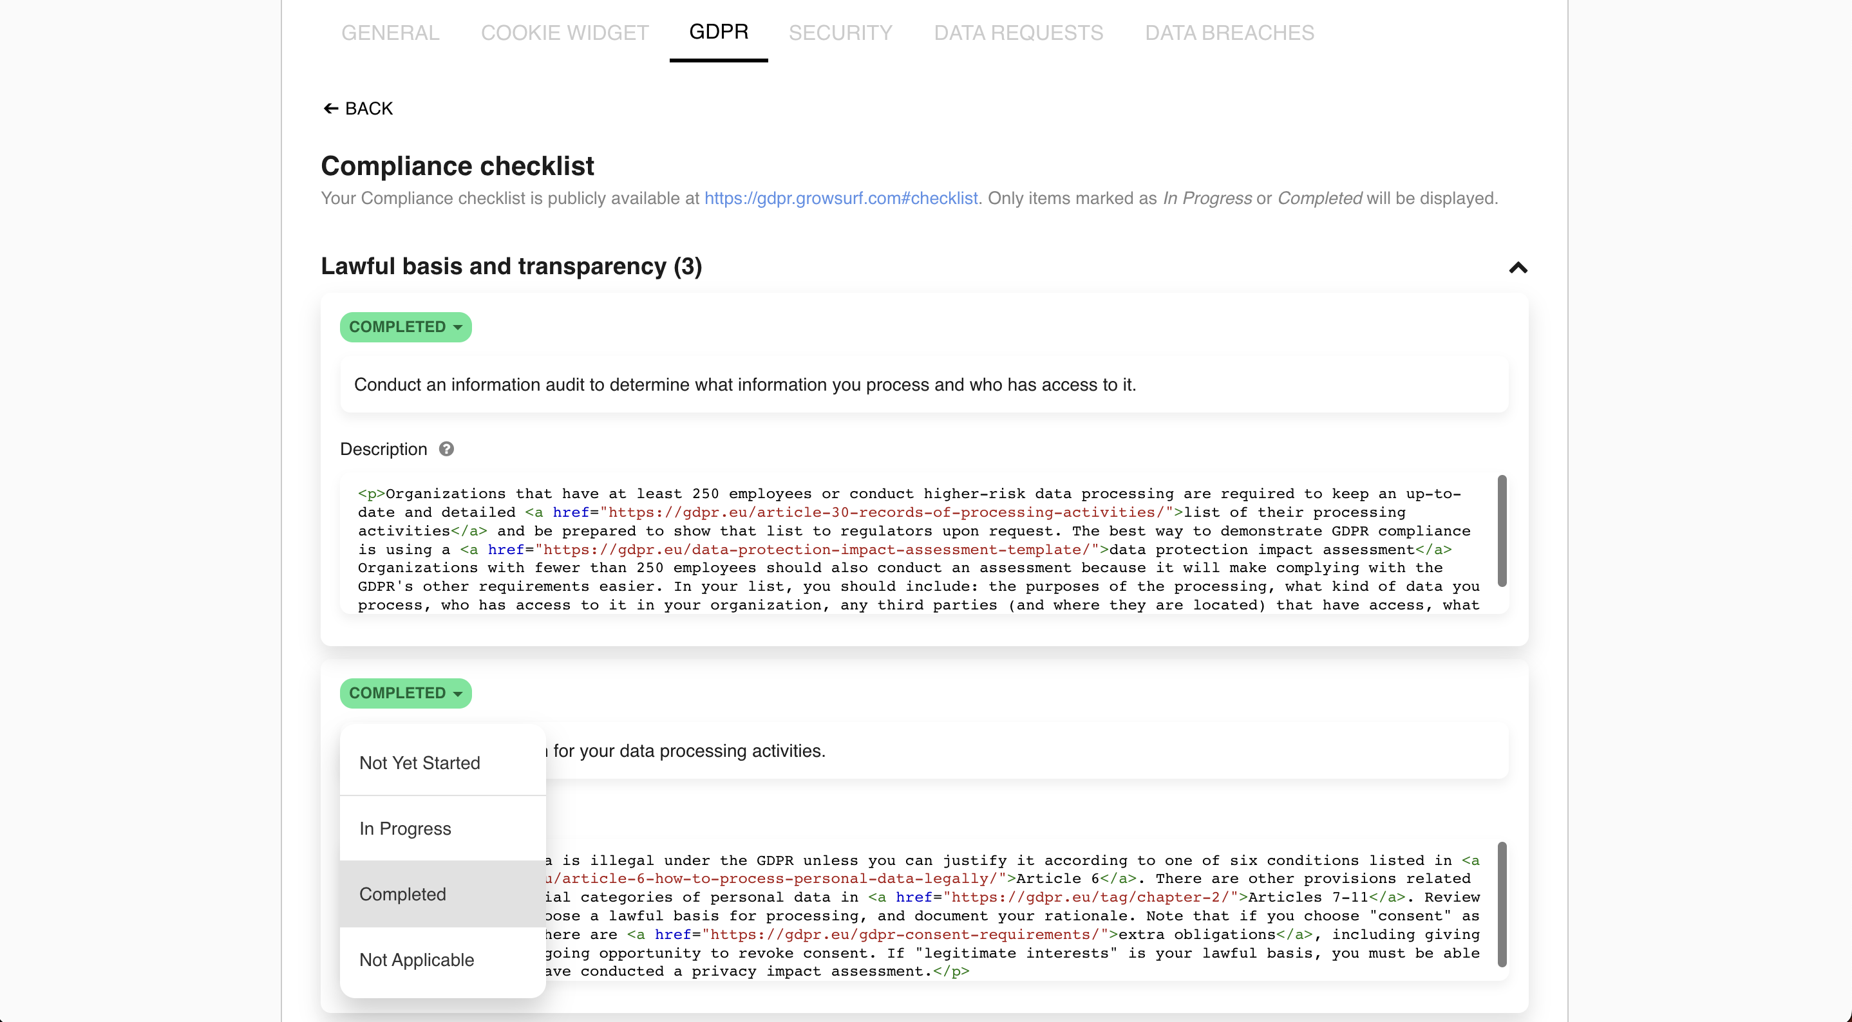Viewport: 1852px width, 1022px height.
Task: Mark the item as "Not Applicable"
Action: [415, 960]
